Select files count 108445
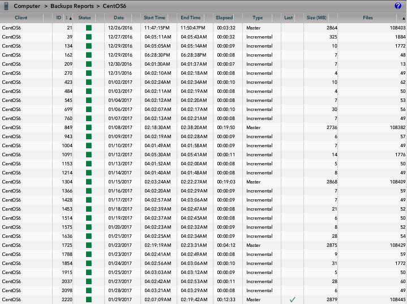Image resolution: width=407 pixels, height=304 pixels. pyautogui.click(x=397, y=299)
